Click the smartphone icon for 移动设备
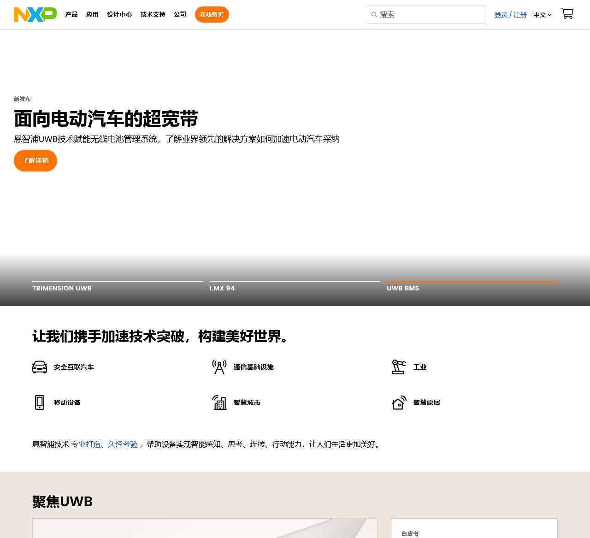The image size is (590, 538). pyautogui.click(x=40, y=402)
